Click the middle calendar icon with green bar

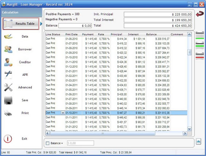click(200, 46)
